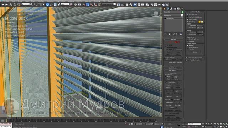Click Go to Start playback button

pos(203,124)
